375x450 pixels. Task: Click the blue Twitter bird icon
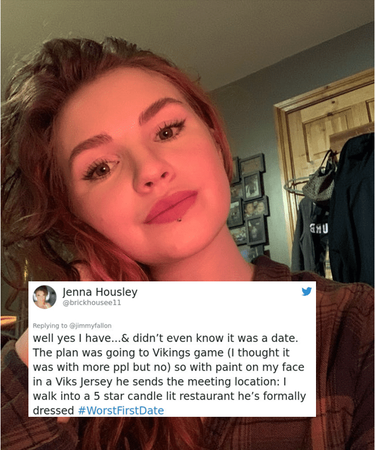(307, 291)
